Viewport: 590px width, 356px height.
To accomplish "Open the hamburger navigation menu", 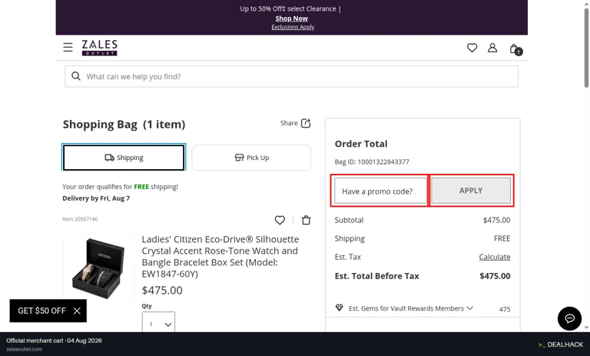I will [68, 48].
